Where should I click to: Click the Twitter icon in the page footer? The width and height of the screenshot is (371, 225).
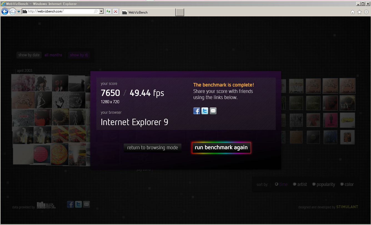click(79, 204)
